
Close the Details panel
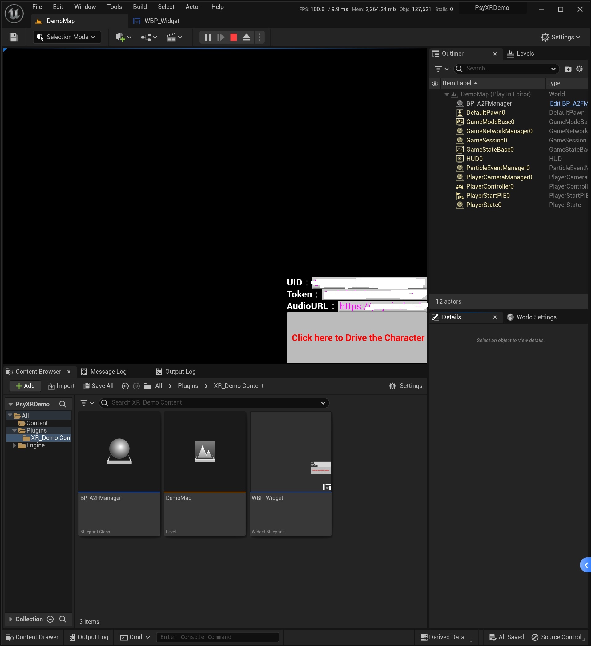(495, 317)
